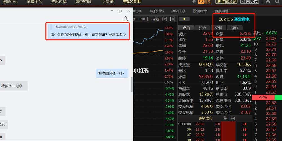
Task: Click sell level 1 price 22.63
Action: (271, 92)
